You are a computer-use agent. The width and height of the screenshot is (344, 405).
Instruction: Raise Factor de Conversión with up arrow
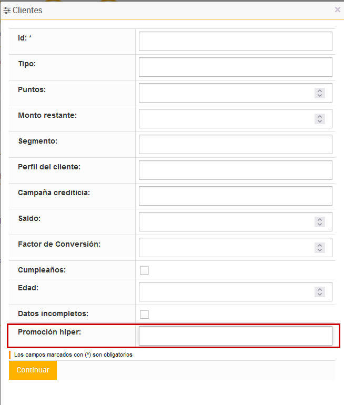click(320, 245)
